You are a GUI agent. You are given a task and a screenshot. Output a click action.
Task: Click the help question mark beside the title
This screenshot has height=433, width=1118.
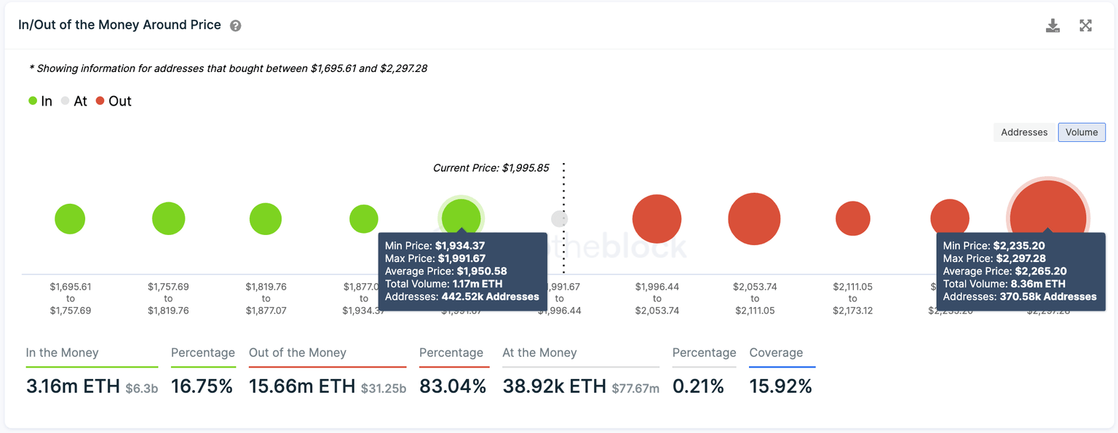point(234,25)
